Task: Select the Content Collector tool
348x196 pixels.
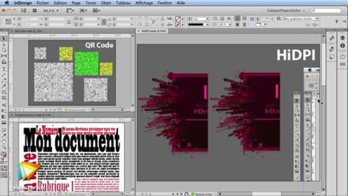Action: pos(4,62)
